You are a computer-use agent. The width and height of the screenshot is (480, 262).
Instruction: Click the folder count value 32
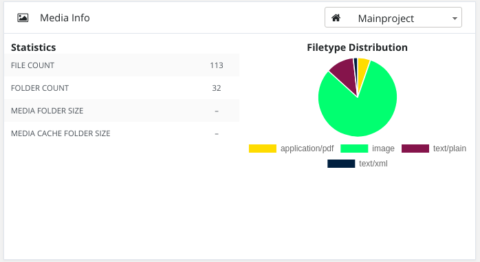point(217,88)
